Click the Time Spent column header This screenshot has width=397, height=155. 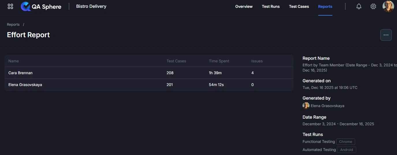coord(219,61)
